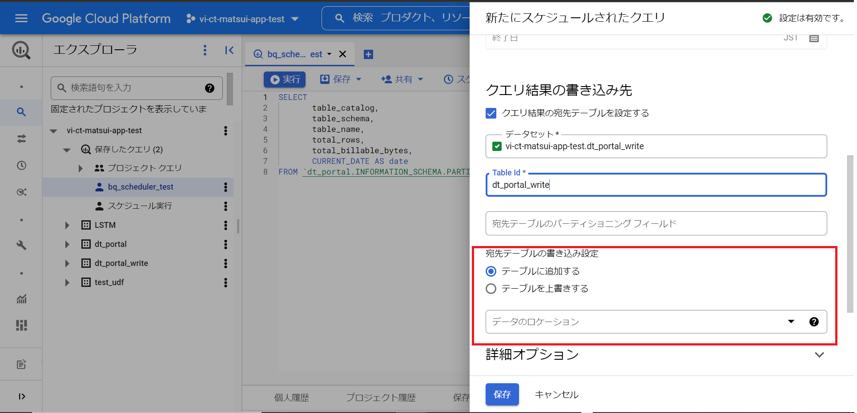Click data location help icon
This screenshot has height=413, width=857.
coord(814,322)
